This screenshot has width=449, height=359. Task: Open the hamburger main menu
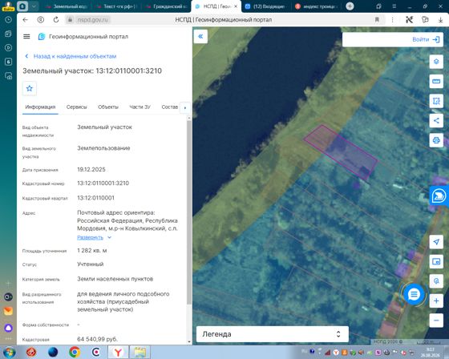pyautogui.click(x=26, y=36)
